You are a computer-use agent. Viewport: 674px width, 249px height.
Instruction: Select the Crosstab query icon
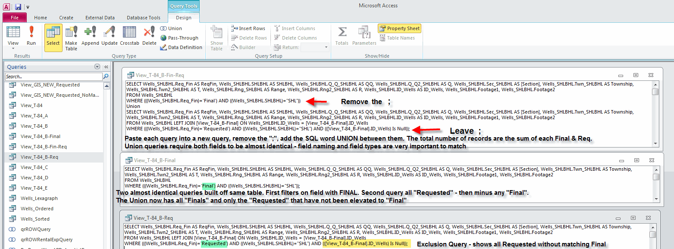click(x=129, y=35)
